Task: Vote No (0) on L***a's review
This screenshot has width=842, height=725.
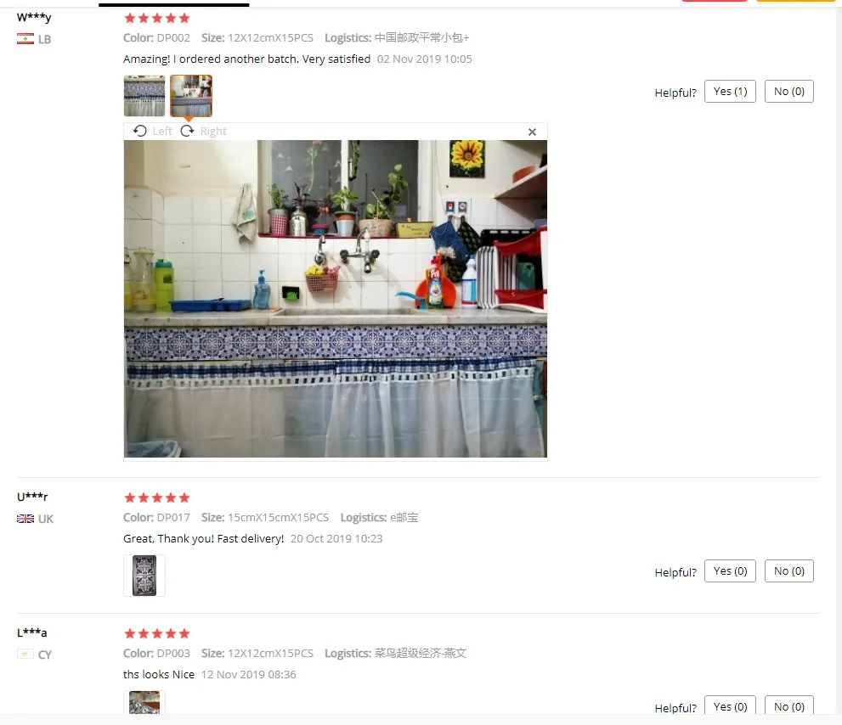Action: click(x=788, y=705)
